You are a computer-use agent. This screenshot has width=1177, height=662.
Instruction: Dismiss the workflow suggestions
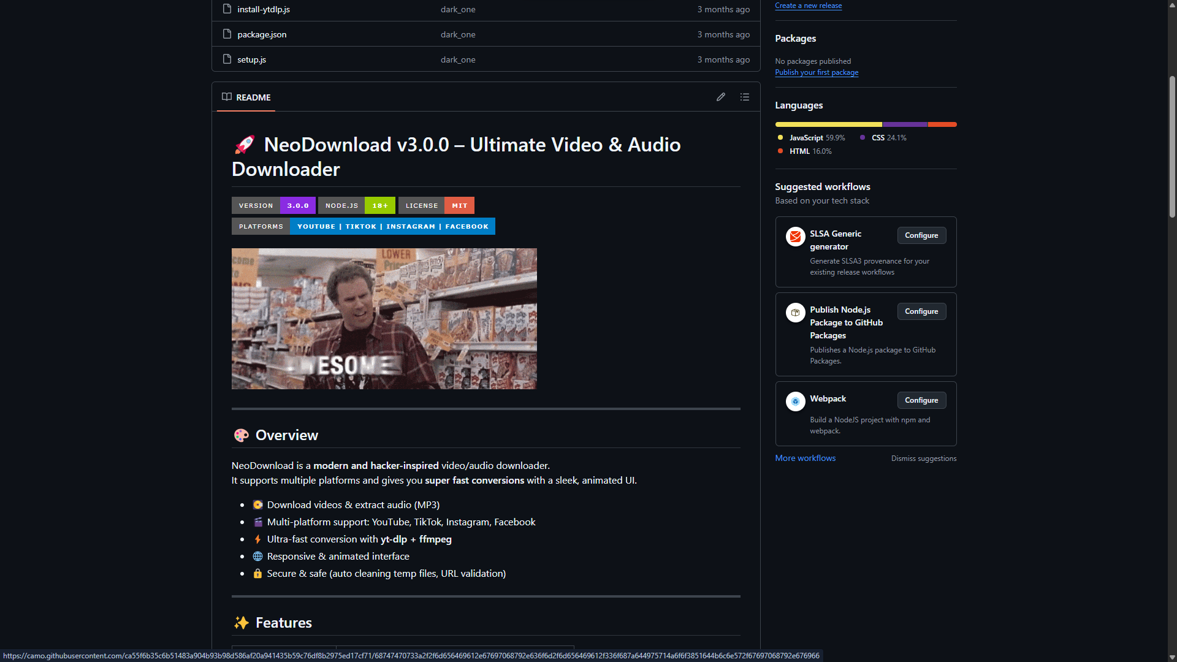[923, 458]
